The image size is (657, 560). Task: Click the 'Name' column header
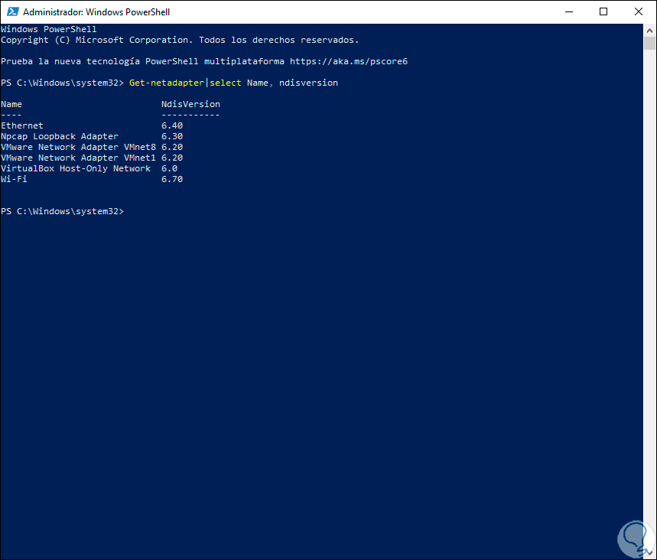11,104
